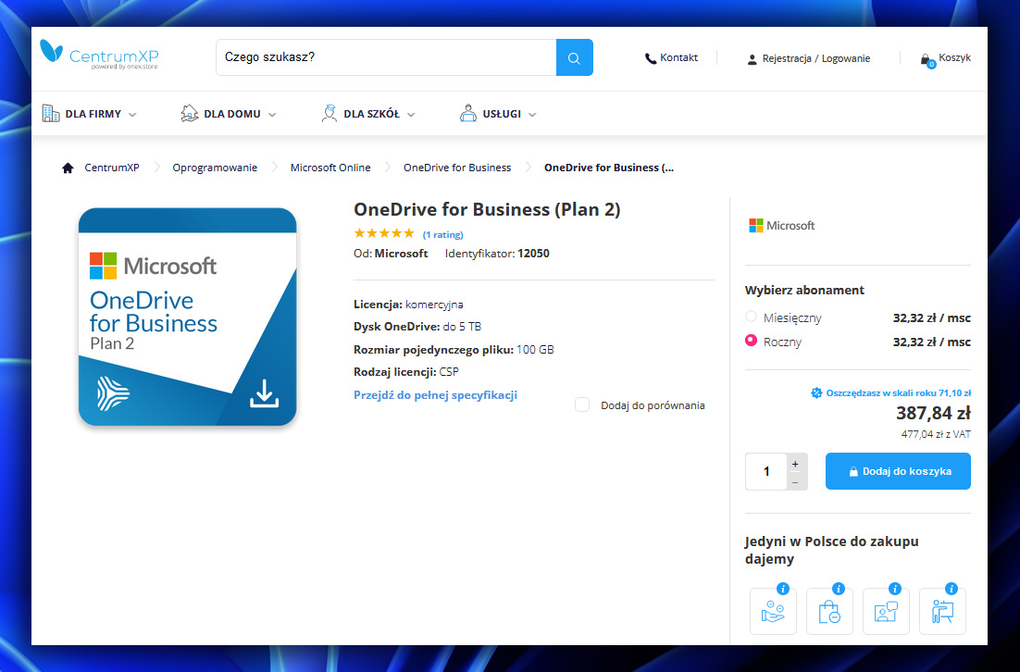Click the 477,04 zł z VAT text
The width and height of the screenshot is (1020, 672).
pyautogui.click(x=936, y=434)
